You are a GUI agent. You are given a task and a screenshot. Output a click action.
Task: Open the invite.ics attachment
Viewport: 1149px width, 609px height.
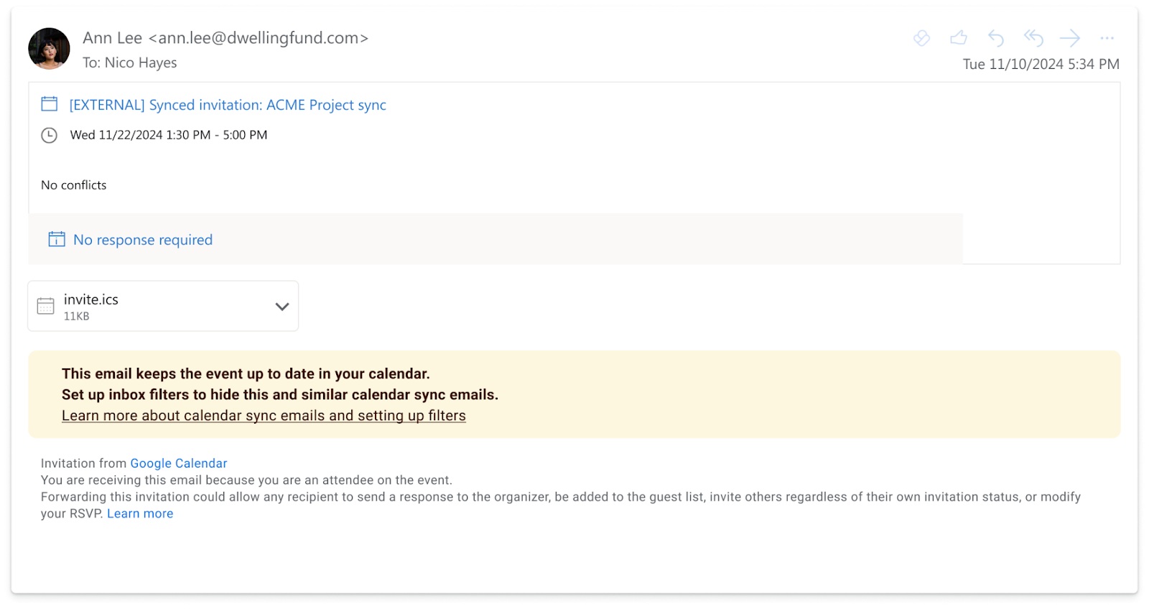point(163,306)
